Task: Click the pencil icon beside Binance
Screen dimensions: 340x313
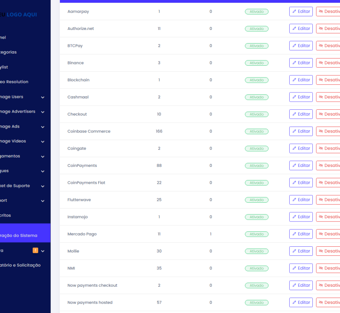Action: click(x=294, y=63)
